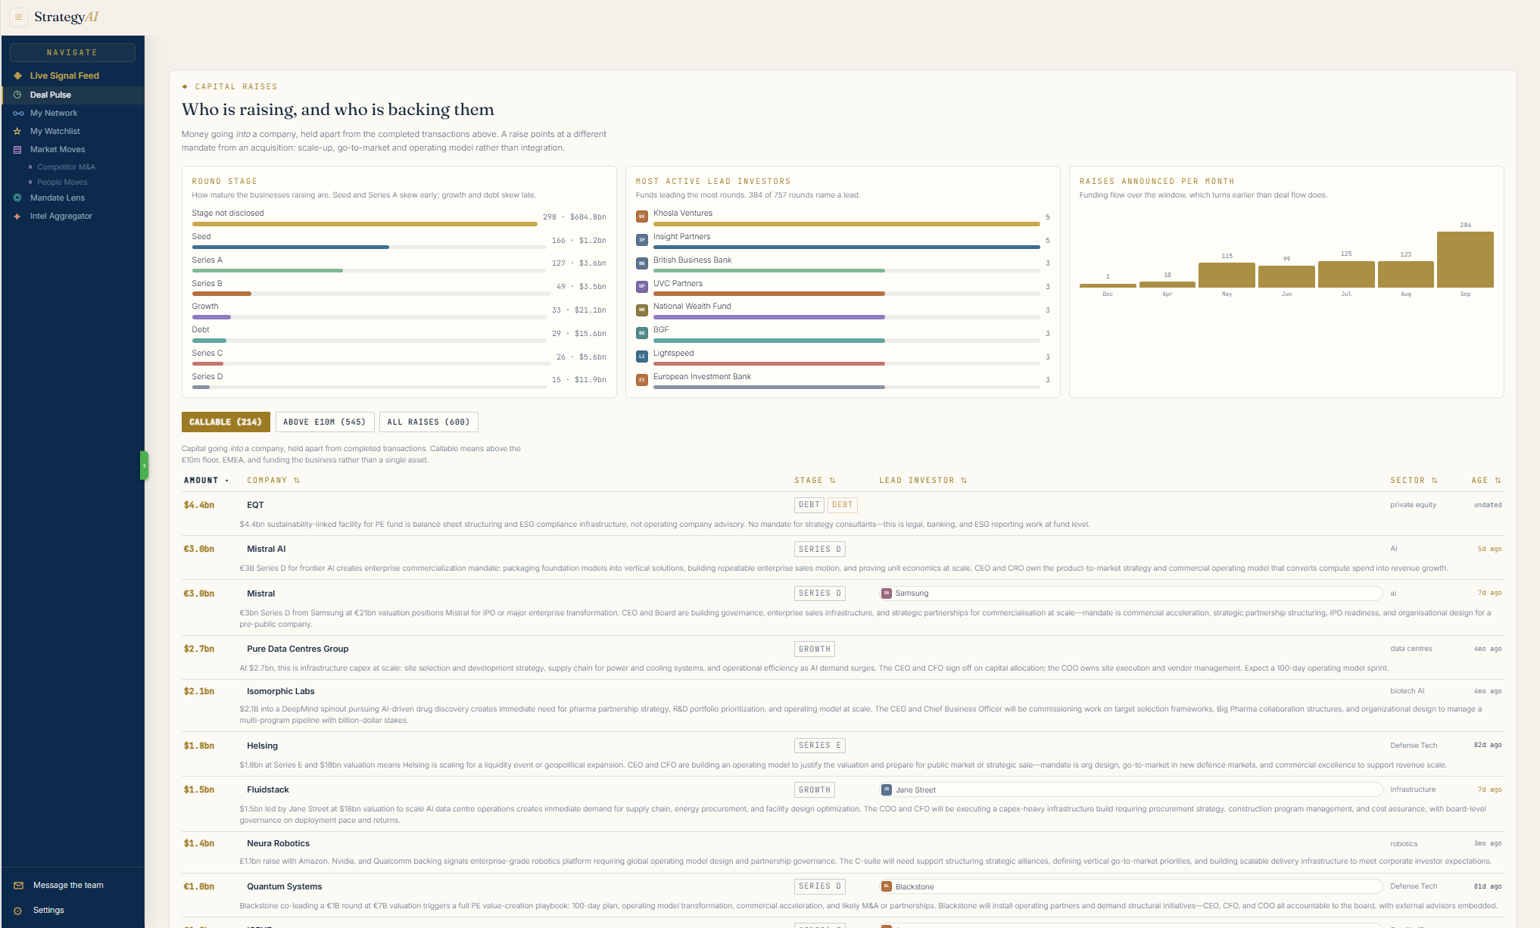This screenshot has height=928, width=1540.
Task: Click the European Investment Bank badge icon
Action: click(642, 380)
